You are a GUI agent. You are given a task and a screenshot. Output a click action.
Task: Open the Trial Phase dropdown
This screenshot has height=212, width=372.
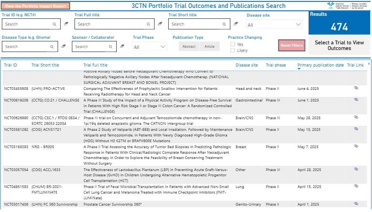tap(149, 47)
